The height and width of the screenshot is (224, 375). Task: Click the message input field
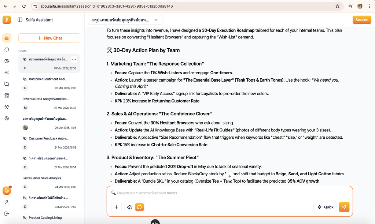coord(229,193)
